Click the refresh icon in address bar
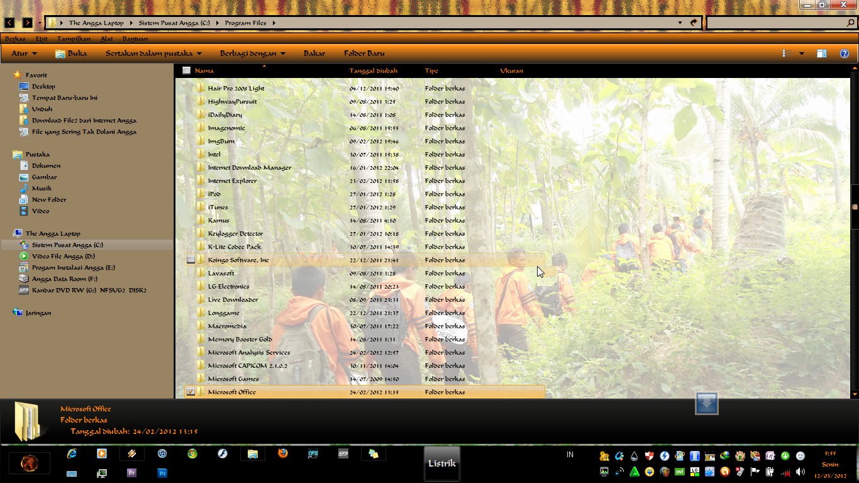Screen dimensions: 859x483 click(x=694, y=23)
